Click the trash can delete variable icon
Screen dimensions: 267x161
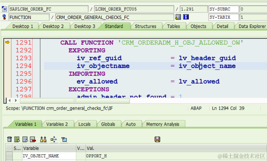pyautogui.click(x=9, y=139)
